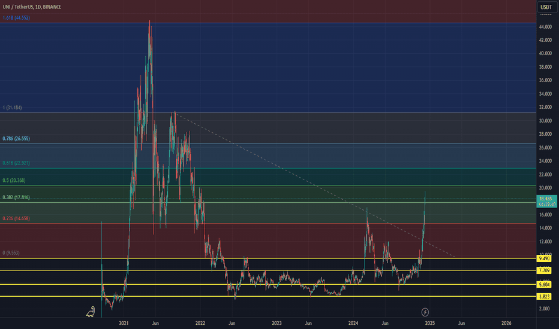559x329 pixels.
Task: Click the 2024 label on time axis
Action: click(x=353, y=323)
